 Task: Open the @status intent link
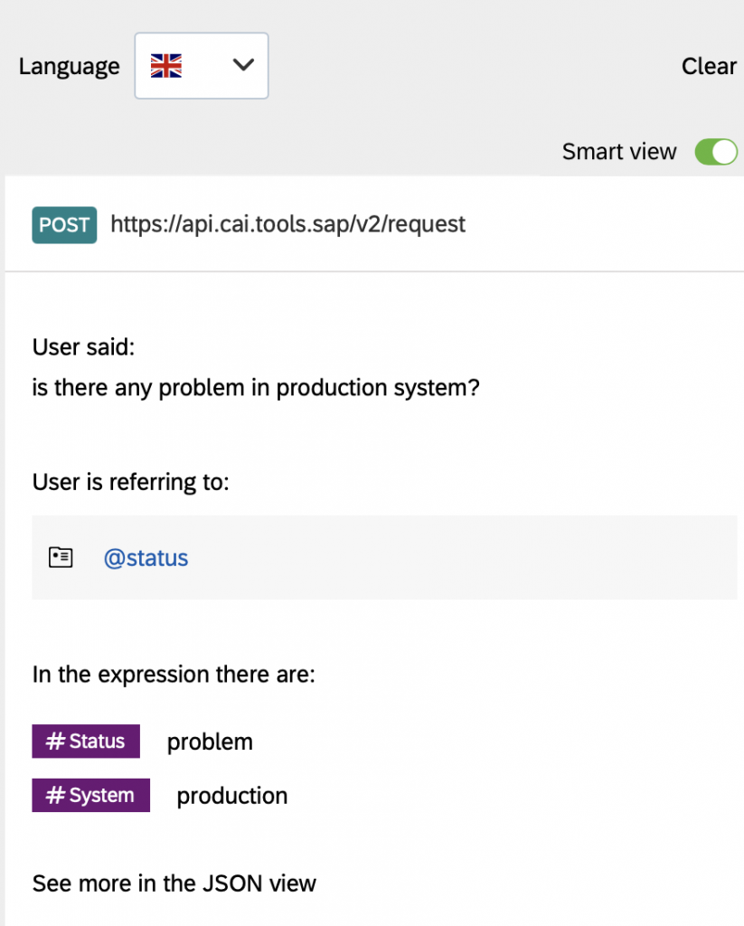click(x=146, y=558)
